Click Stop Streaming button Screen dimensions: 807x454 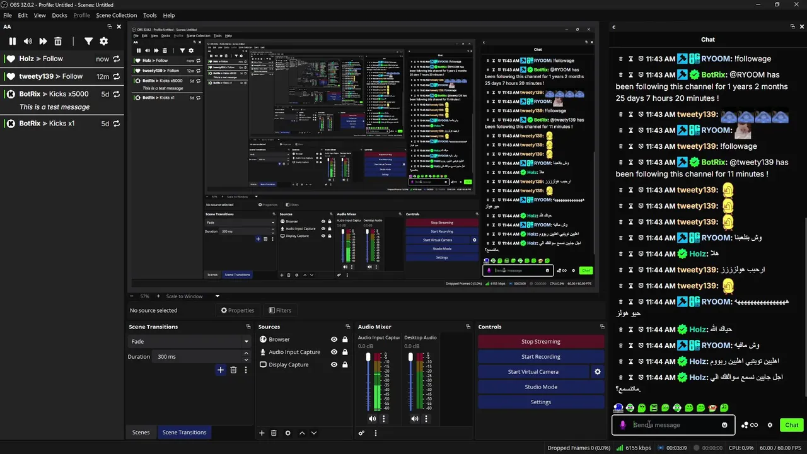(541, 342)
